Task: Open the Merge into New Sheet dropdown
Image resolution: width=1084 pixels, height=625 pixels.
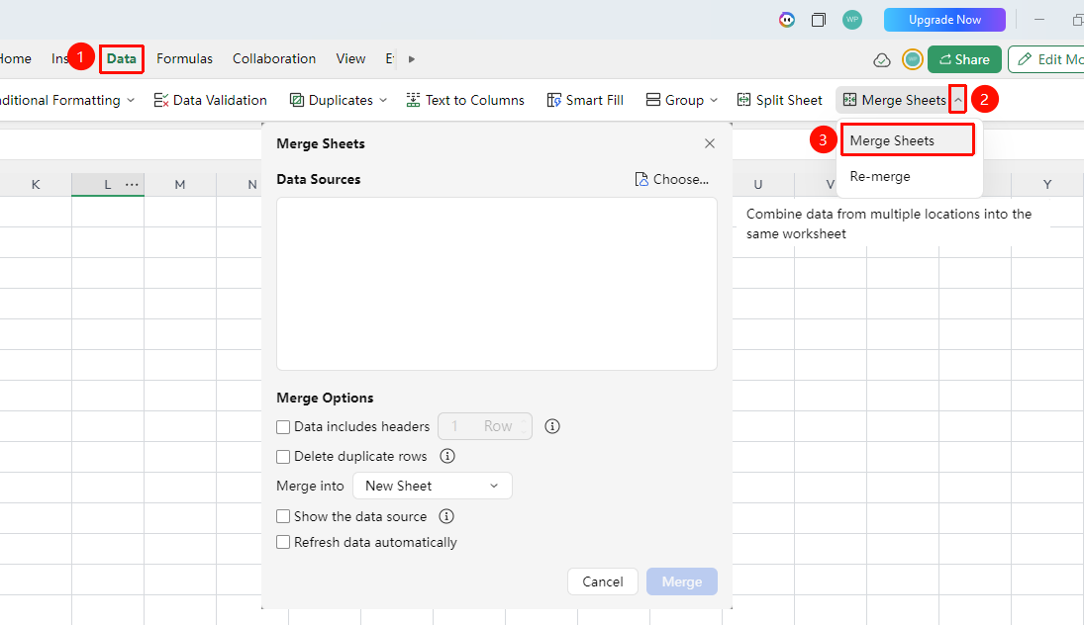Action: click(432, 486)
